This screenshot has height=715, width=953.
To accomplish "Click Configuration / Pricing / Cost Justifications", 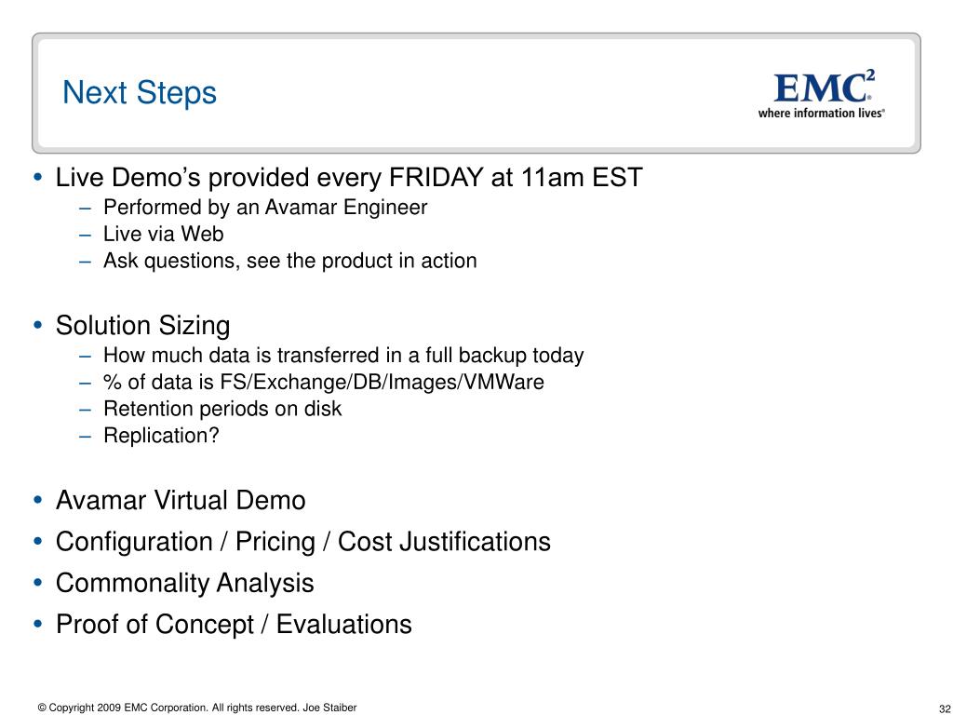I will click(303, 542).
